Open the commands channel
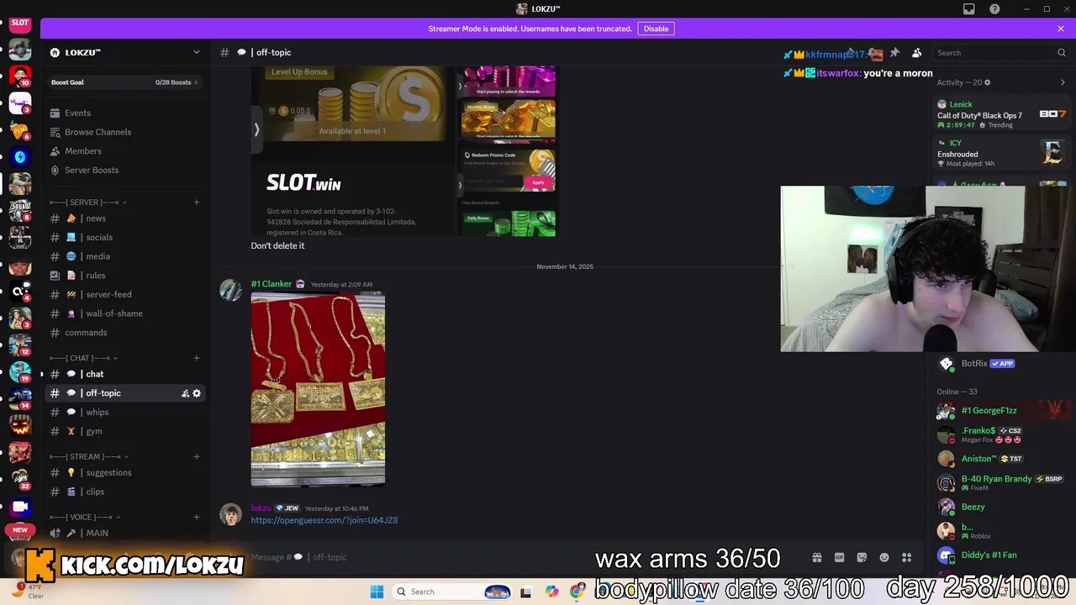The width and height of the screenshot is (1076, 605). tap(124, 333)
